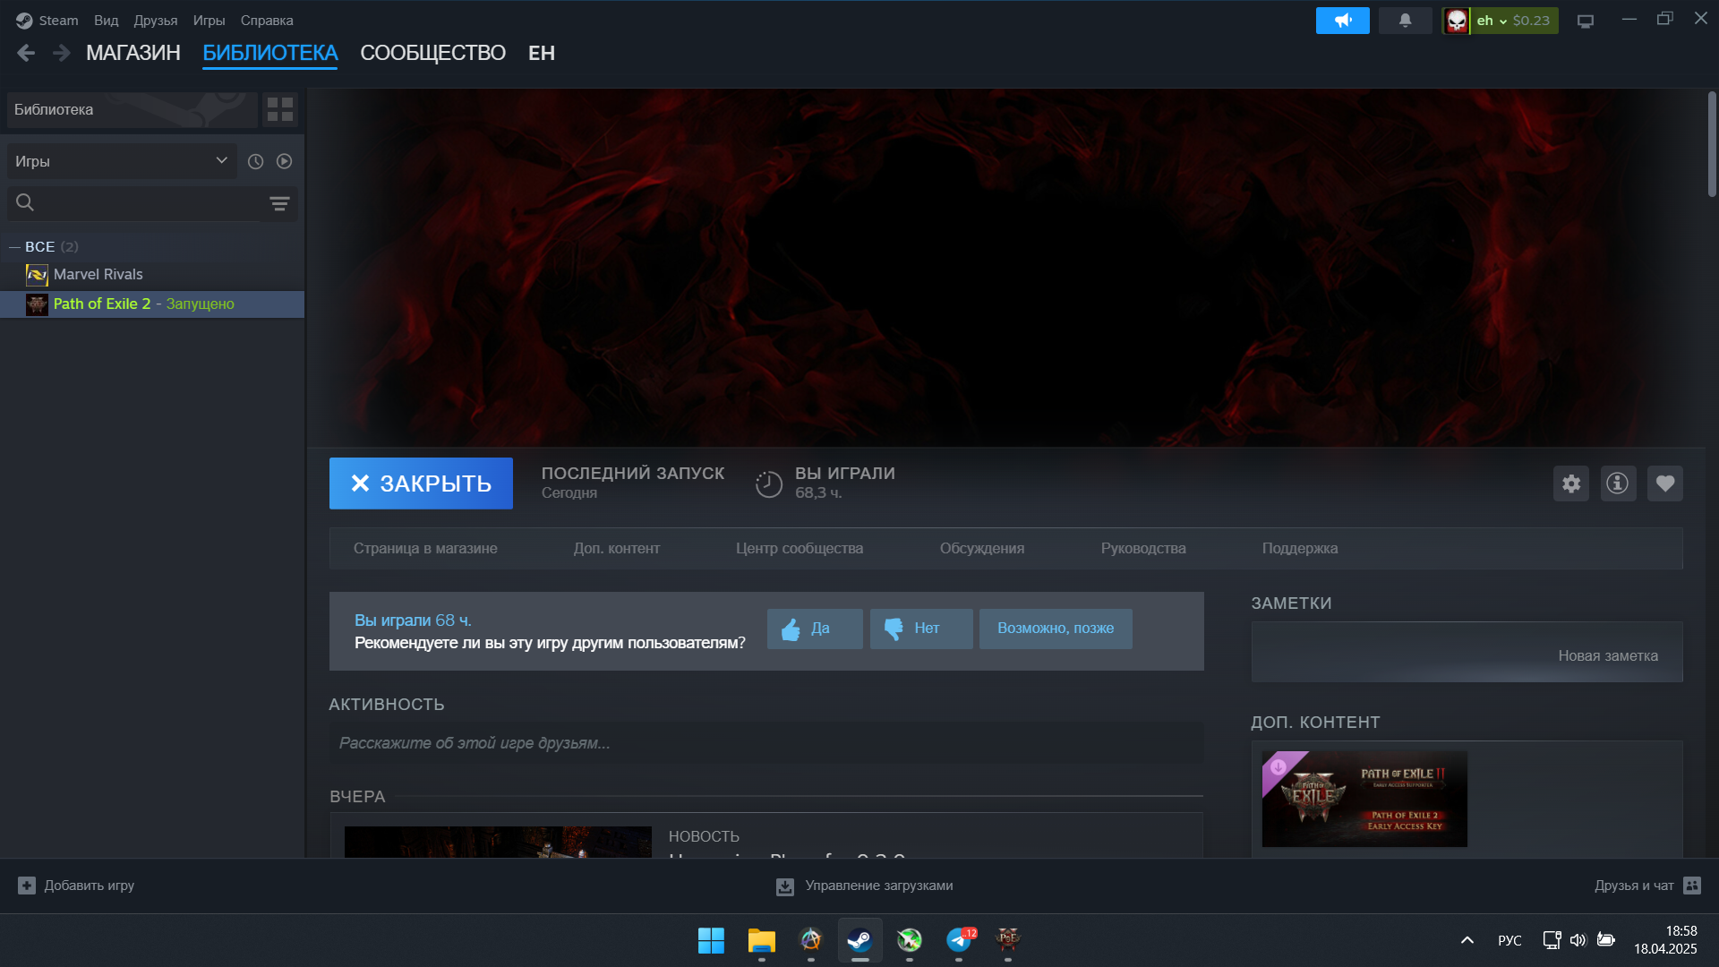Open the Игры category dropdown
1719x967 pixels.
tap(122, 161)
